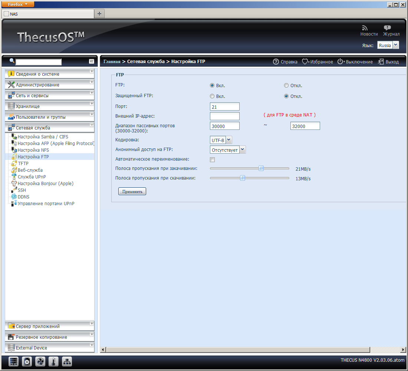Expand Резервное копирование section plus

pos(92,334)
